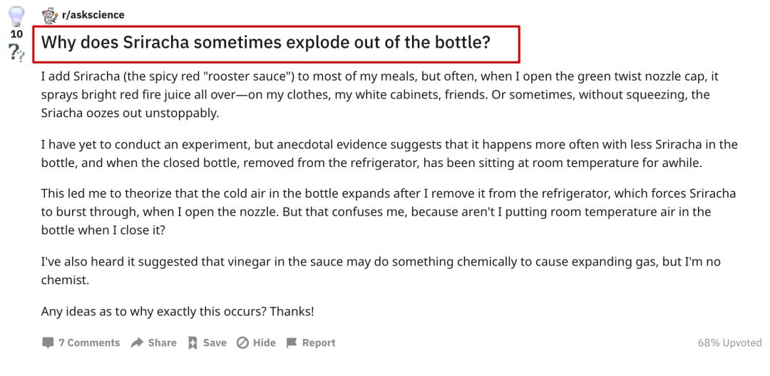Viewport: 770px width, 376px height.
Task: Upvote the post with the lightbulb icon
Action: (16, 16)
